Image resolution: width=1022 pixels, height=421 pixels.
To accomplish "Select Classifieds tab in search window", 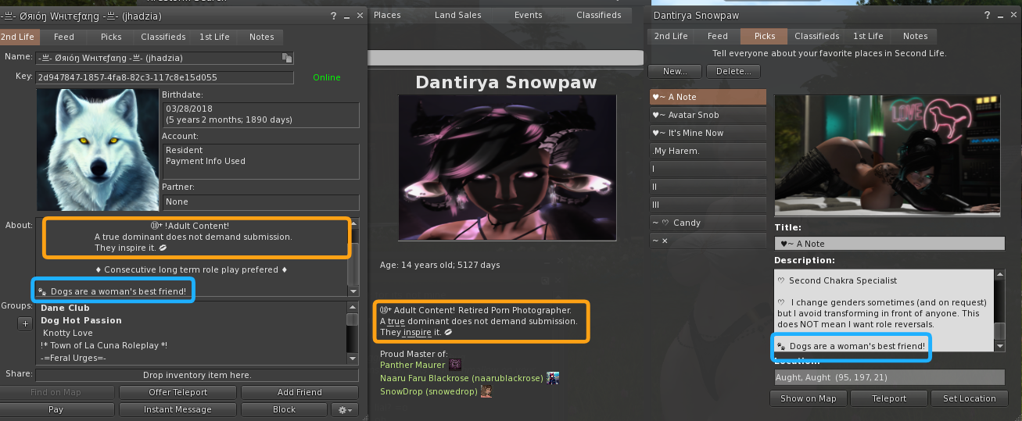I will [599, 15].
